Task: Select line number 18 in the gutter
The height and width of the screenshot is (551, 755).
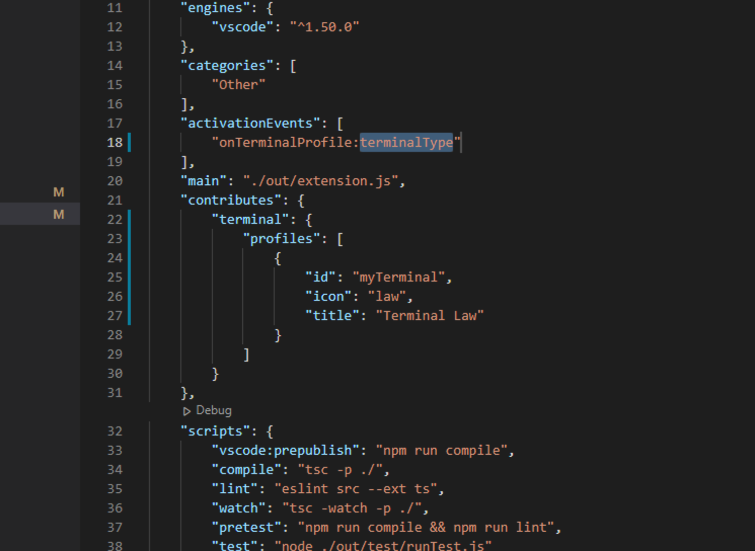Action: 115,142
